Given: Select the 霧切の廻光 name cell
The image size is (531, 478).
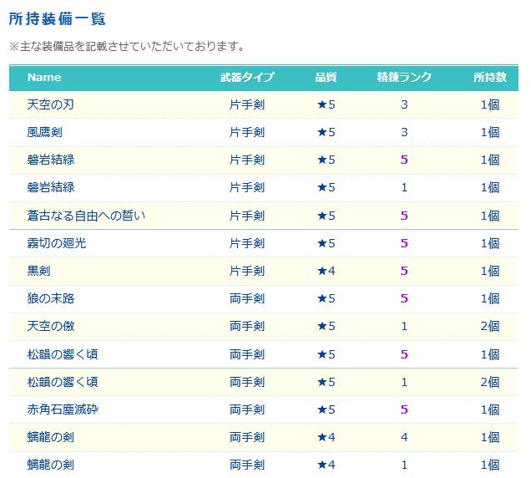Looking at the screenshot, I should pos(57,243).
